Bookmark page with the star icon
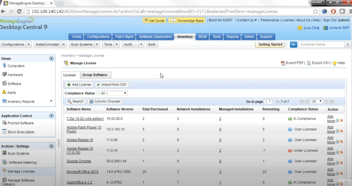352x186 pixels. point(316,11)
